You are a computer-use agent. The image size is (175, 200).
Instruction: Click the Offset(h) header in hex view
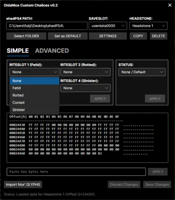click(18, 117)
